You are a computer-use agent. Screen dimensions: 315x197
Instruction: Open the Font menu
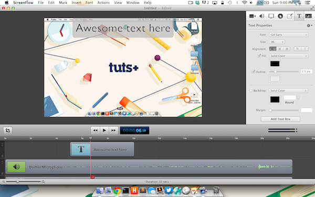[89, 3]
